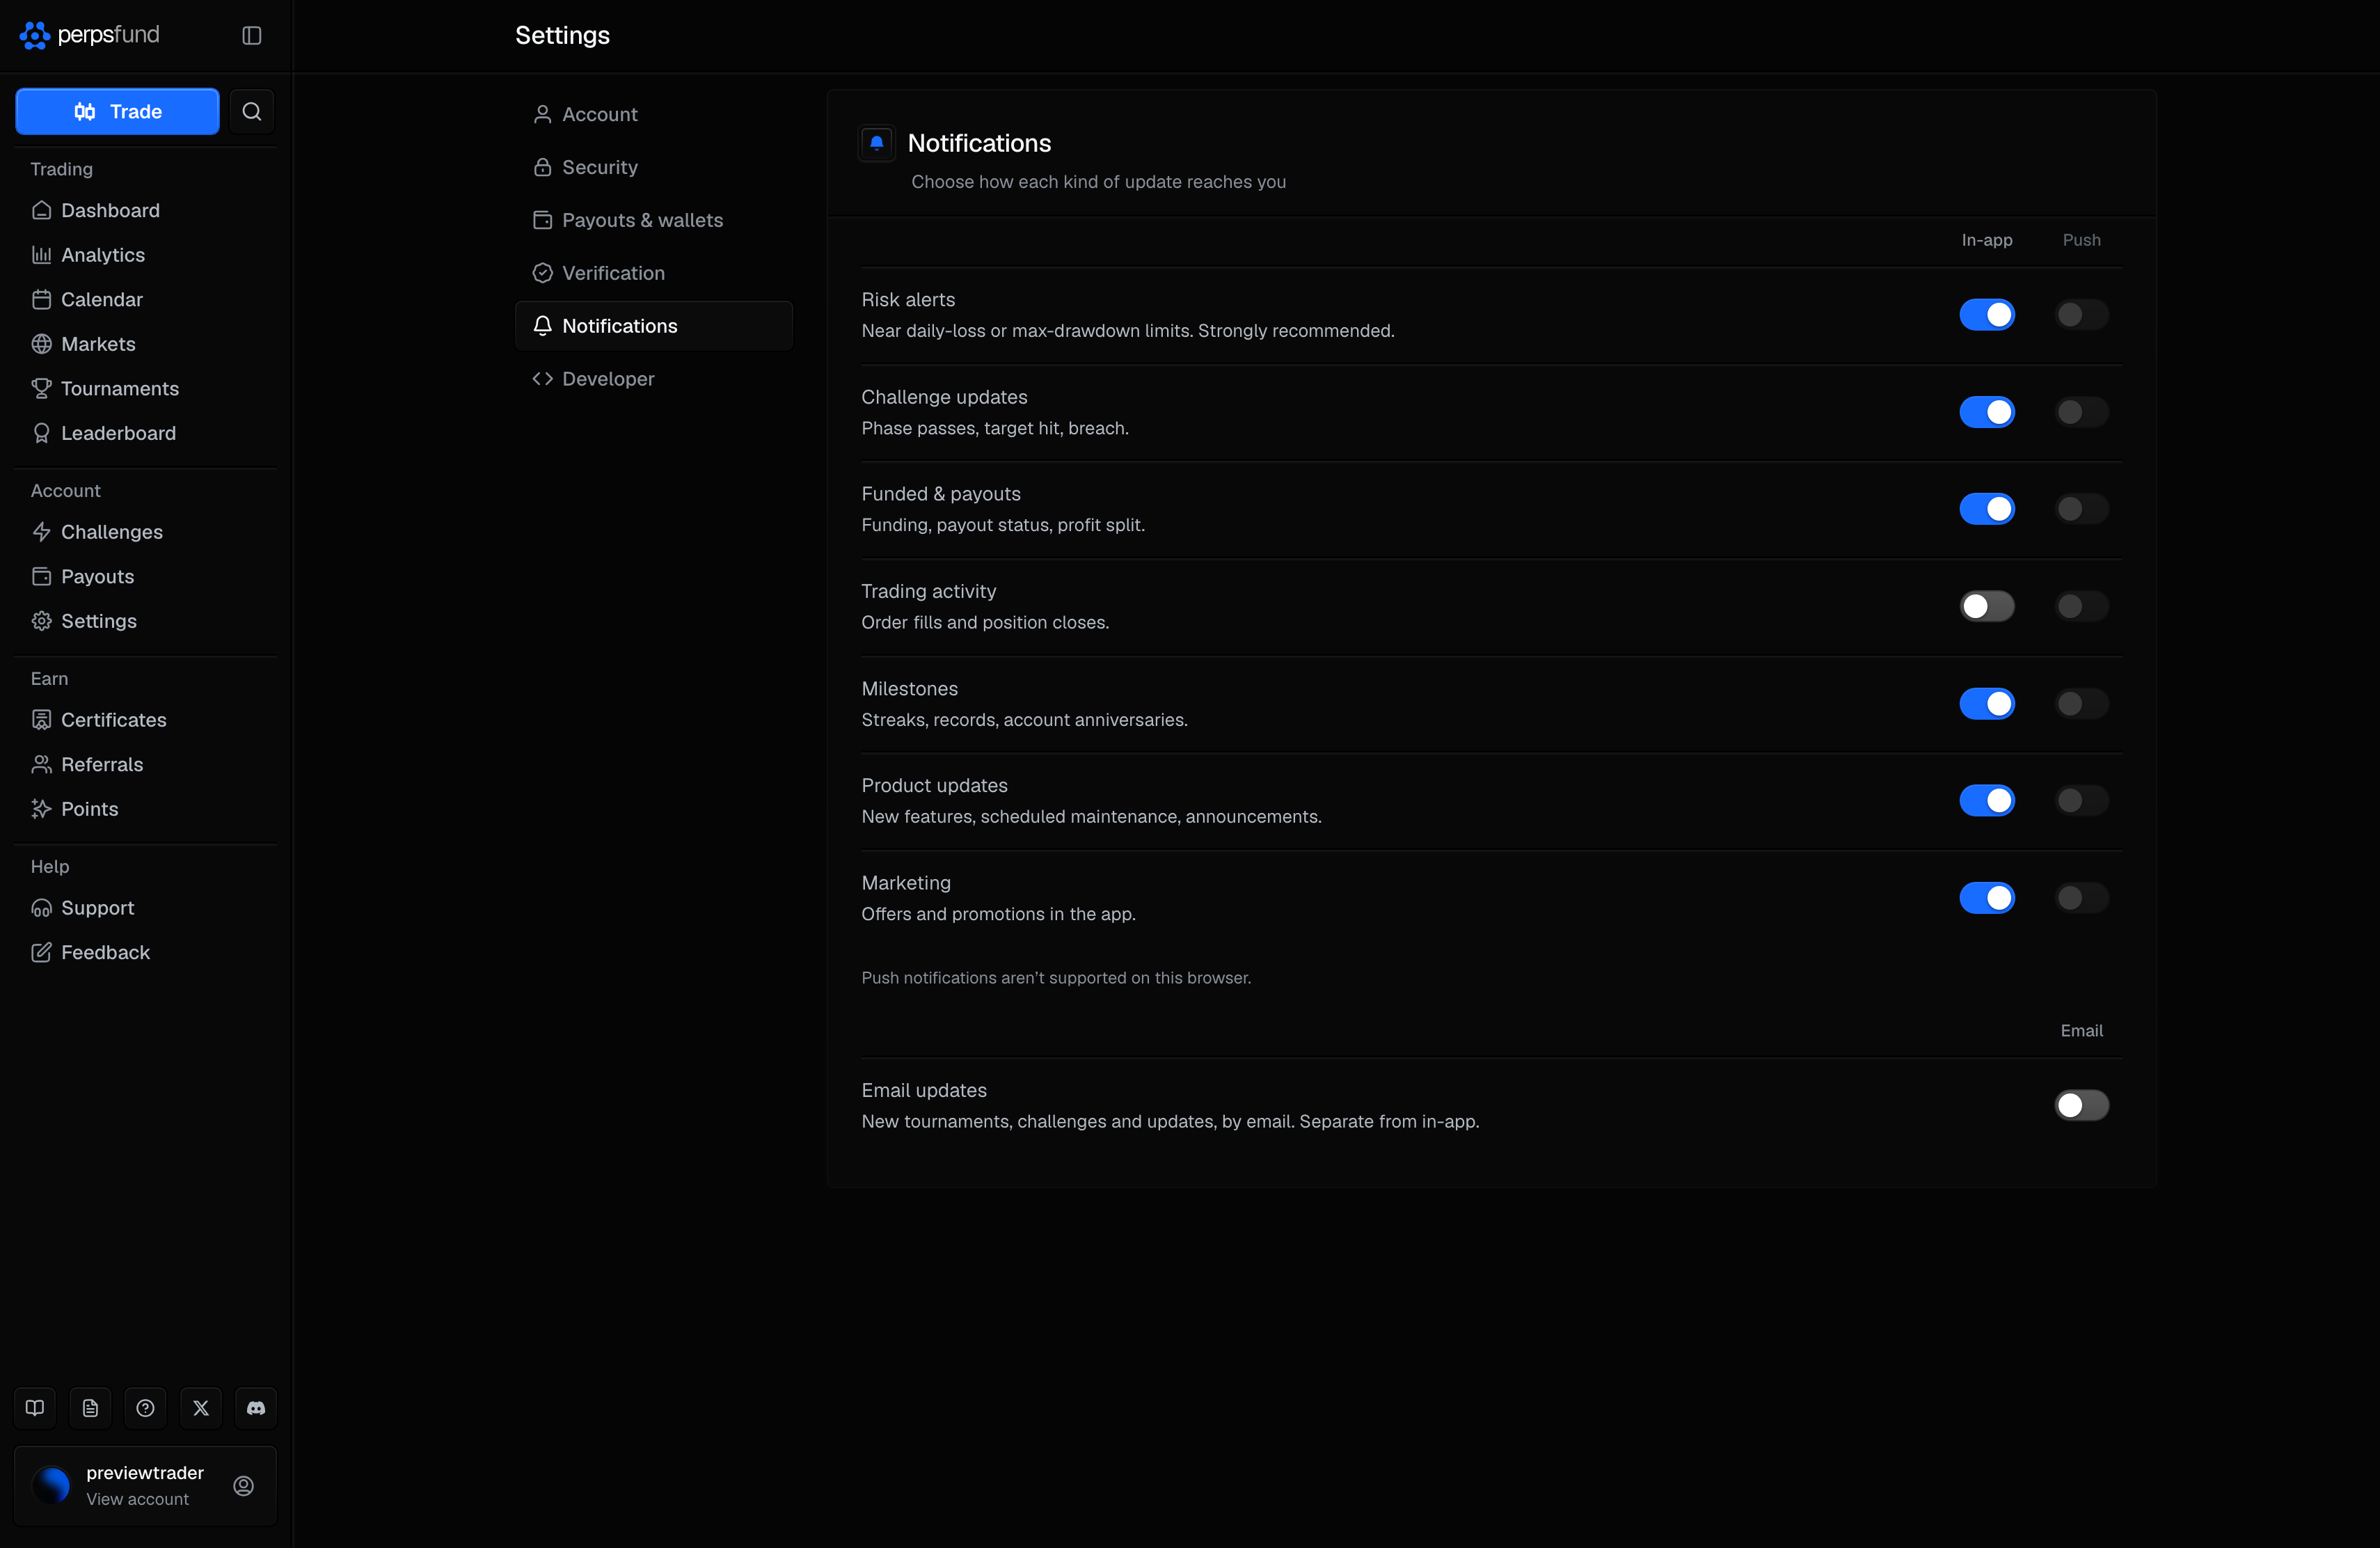Turn off Challenge updates in-app toggle
Screen dimensions: 2380x1548
[x=1986, y=412]
